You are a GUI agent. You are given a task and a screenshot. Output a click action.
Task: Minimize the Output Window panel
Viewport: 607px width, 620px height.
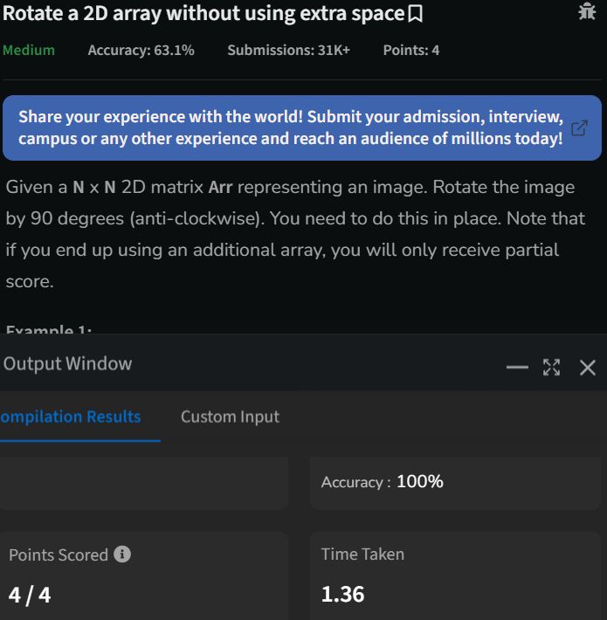pos(517,367)
